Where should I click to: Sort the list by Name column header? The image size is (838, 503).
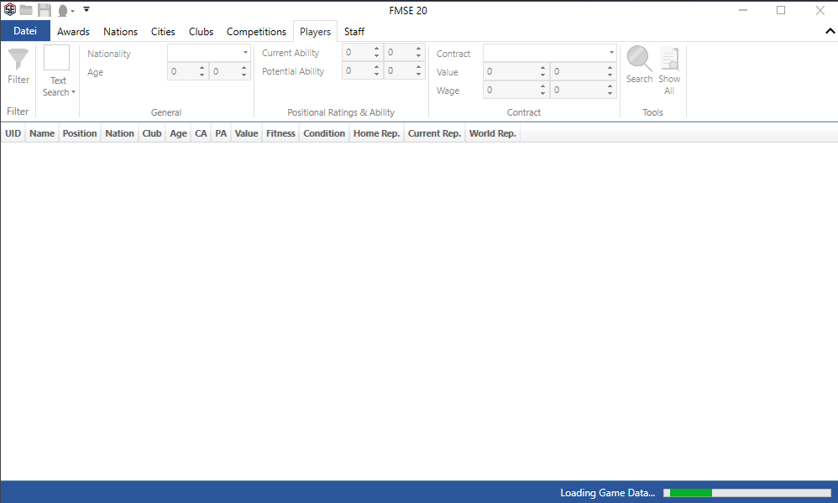click(x=42, y=133)
